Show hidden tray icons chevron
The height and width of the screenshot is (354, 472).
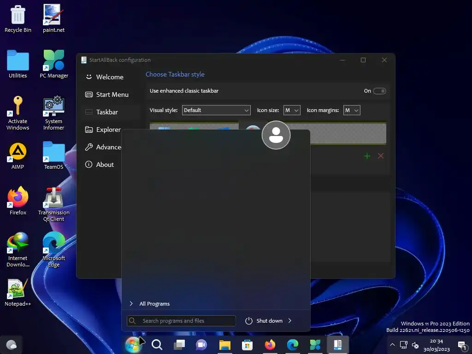pyautogui.click(x=392, y=345)
